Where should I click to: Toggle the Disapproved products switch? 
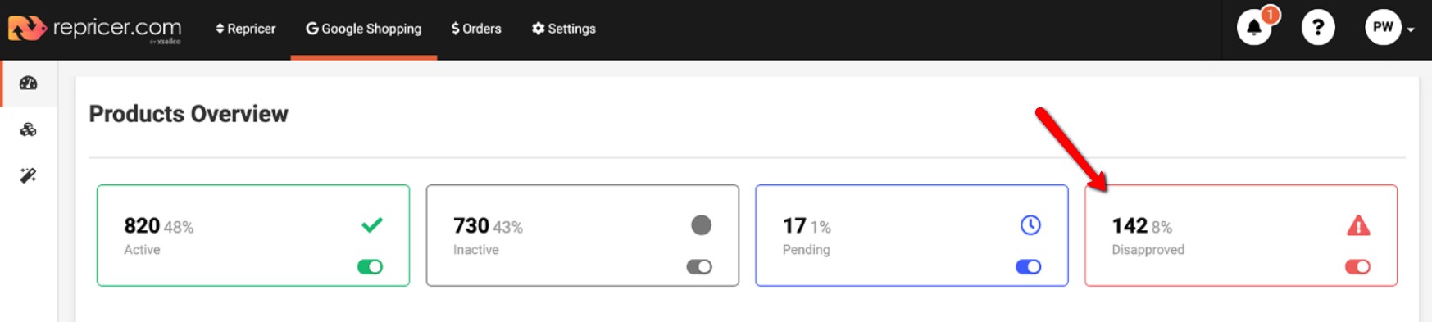tap(1357, 266)
